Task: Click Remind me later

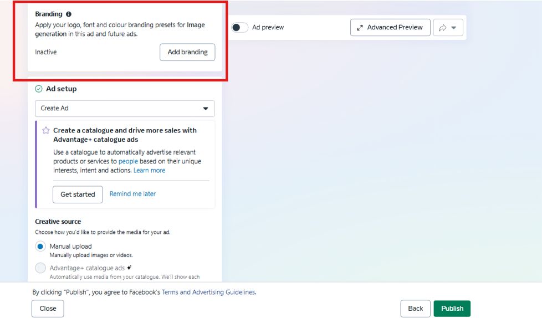Action: point(132,194)
